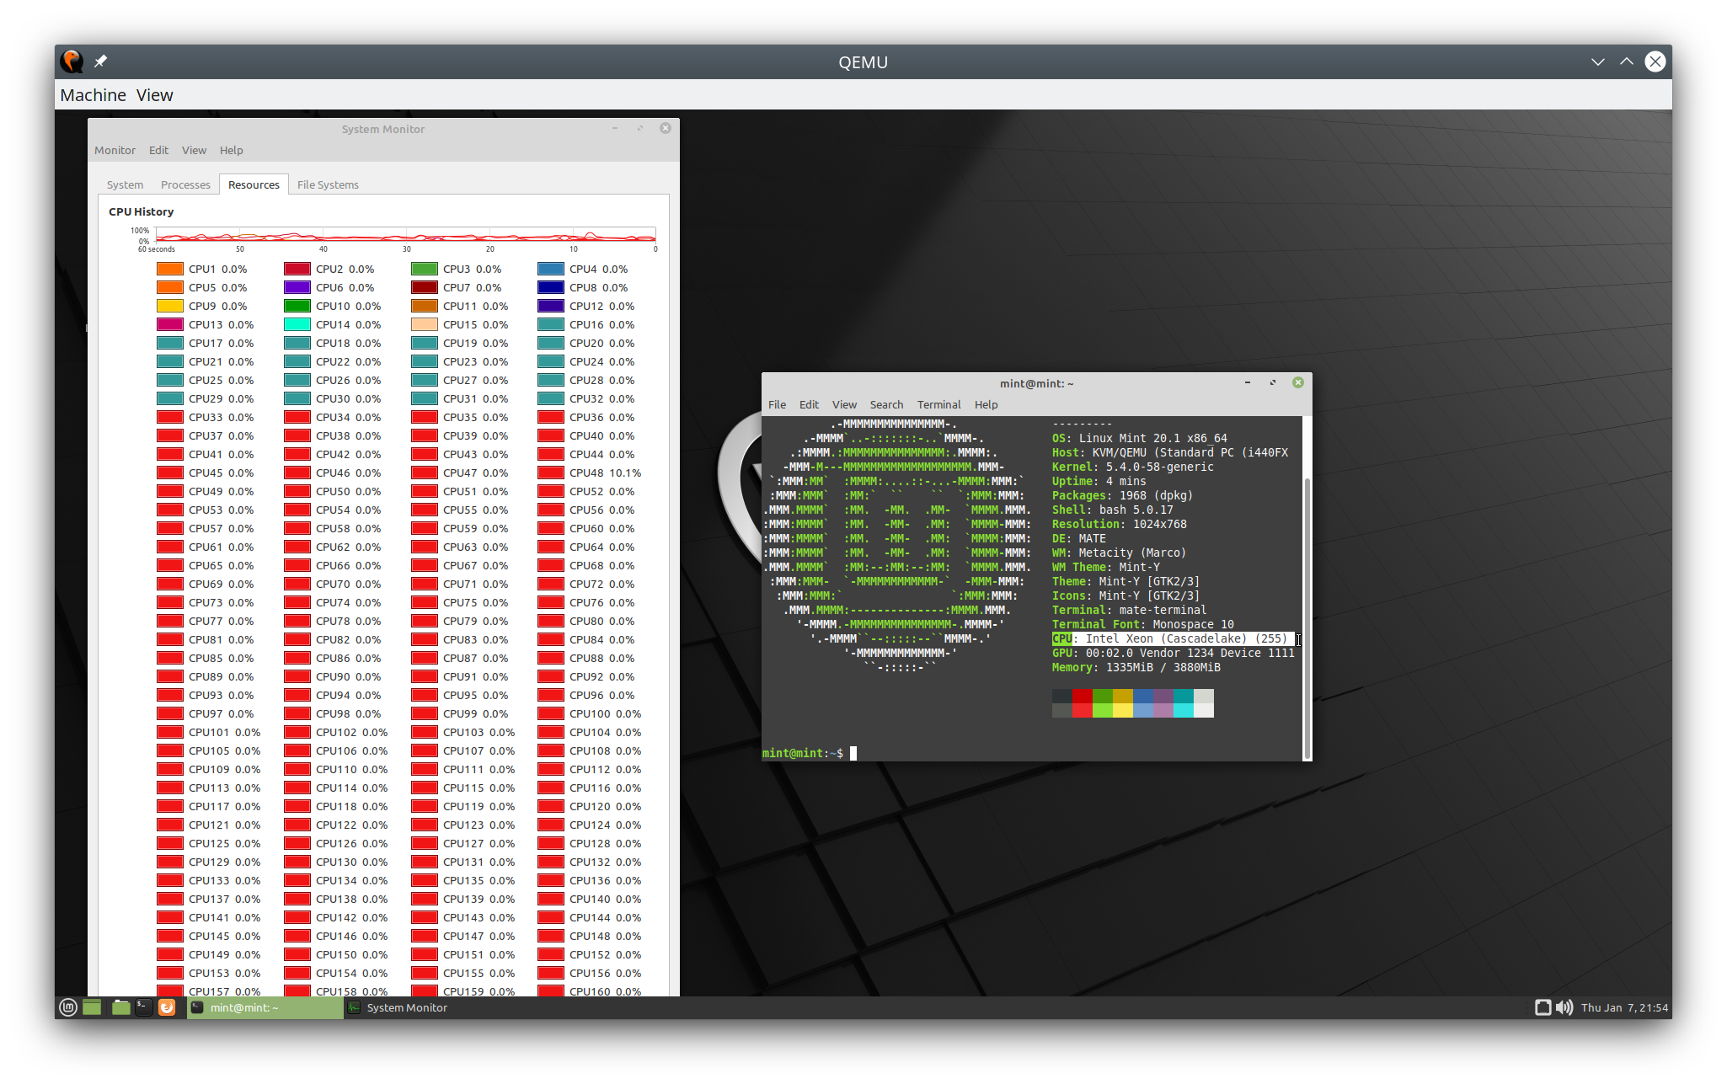The width and height of the screenshot is (1727, 1084).
Task: Click the File Systems tab in System Monitor
Action: [327, 184]
